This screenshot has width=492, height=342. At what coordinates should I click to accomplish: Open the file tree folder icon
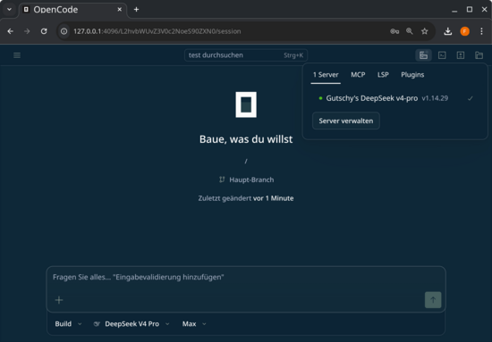coord(479,55)
